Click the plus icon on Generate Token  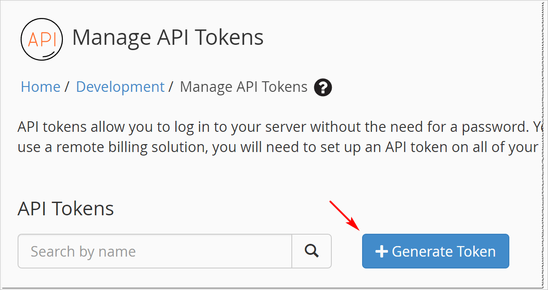click(x=381, y=251)
